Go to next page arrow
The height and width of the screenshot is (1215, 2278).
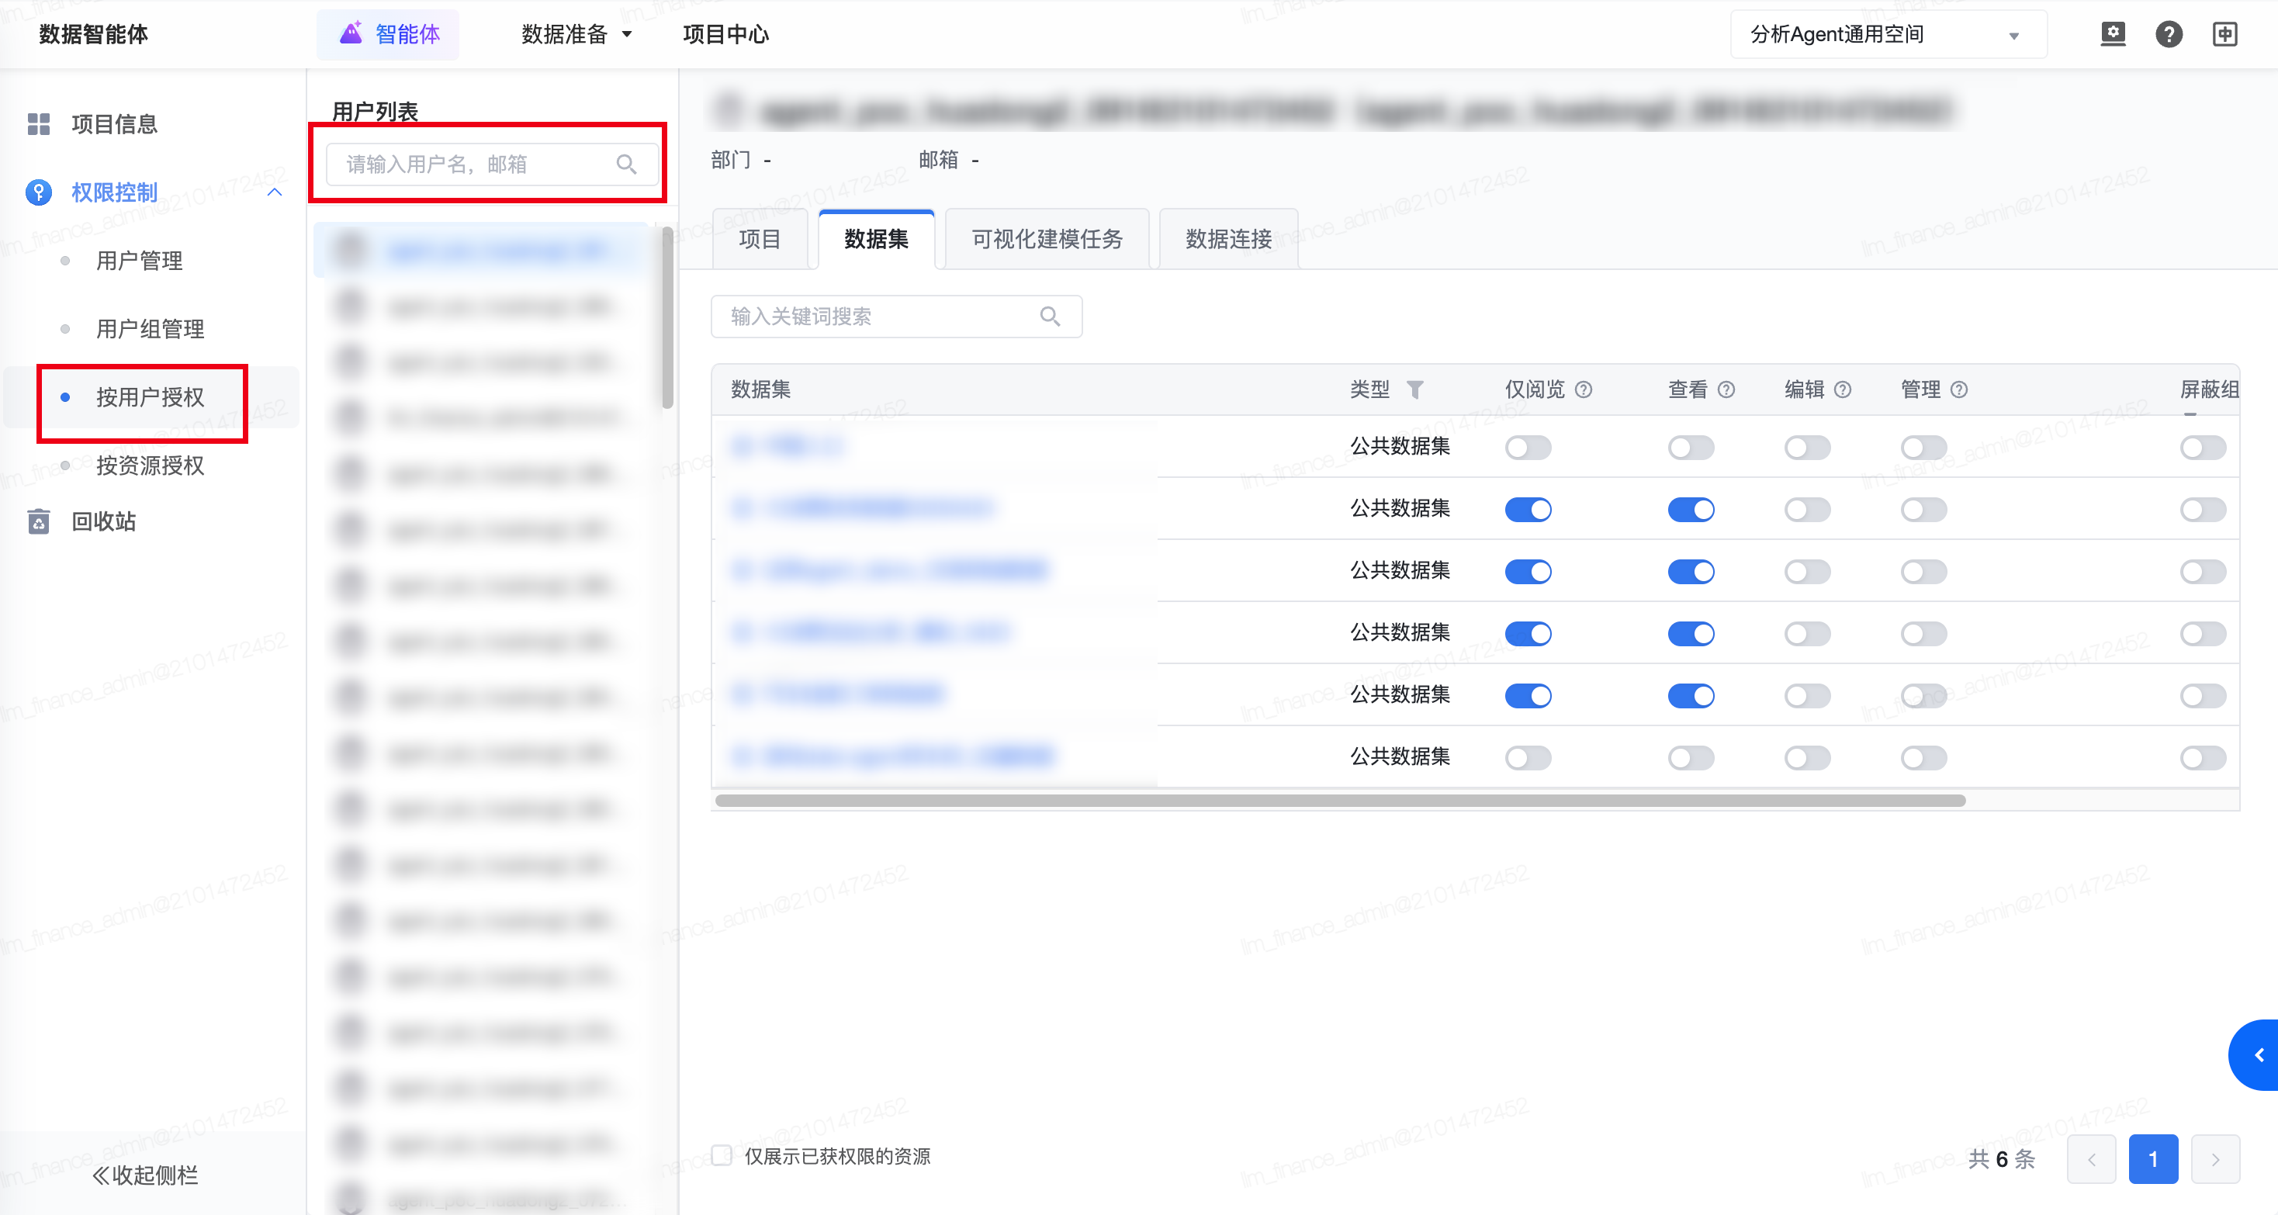2215,1159
